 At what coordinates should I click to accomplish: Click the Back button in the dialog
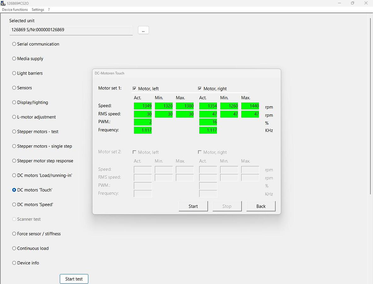coord(261,206)
